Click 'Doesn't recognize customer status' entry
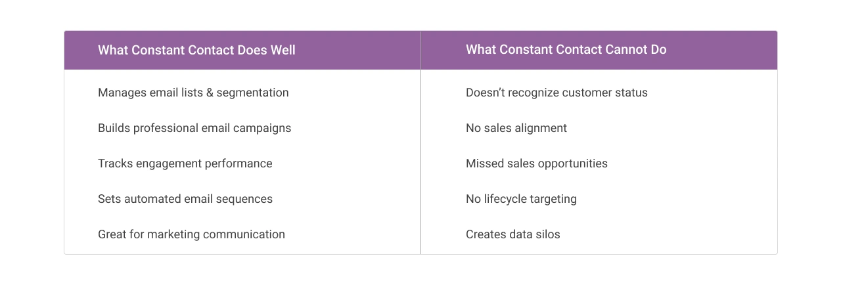The image size is (841, 300). point(557,93)
